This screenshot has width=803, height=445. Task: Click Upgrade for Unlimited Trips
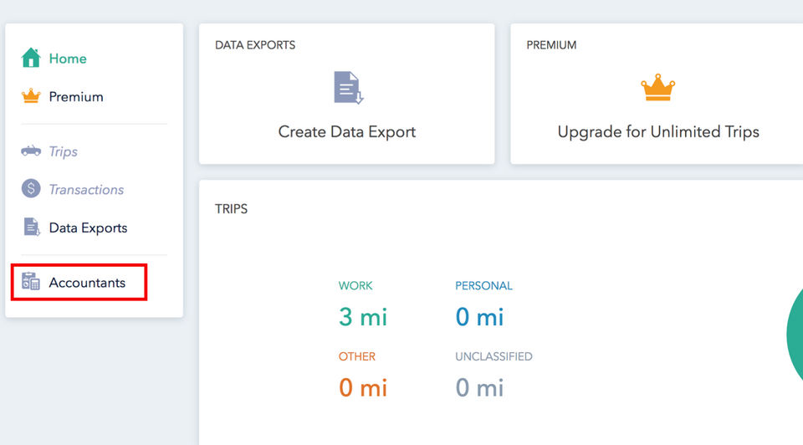[658, 131]
